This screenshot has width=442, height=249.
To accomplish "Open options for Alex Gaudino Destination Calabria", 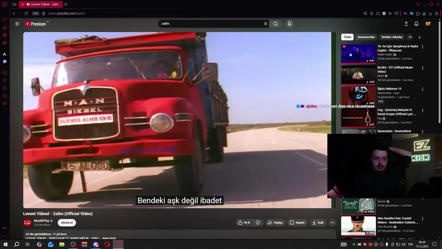I will pos(422,219).
